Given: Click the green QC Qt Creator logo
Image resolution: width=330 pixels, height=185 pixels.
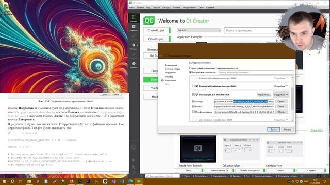Looking at the screenshot, I should click(x=149, y=21).
